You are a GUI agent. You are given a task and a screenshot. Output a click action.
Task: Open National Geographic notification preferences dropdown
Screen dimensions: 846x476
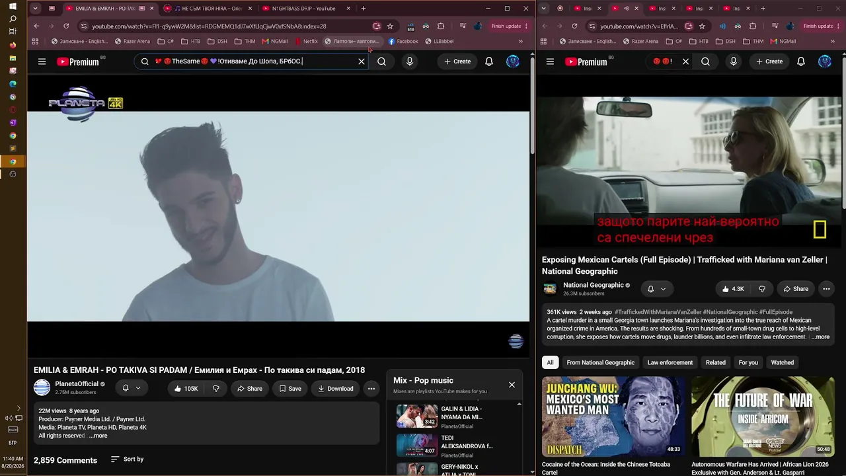click(x=656, y=289)
